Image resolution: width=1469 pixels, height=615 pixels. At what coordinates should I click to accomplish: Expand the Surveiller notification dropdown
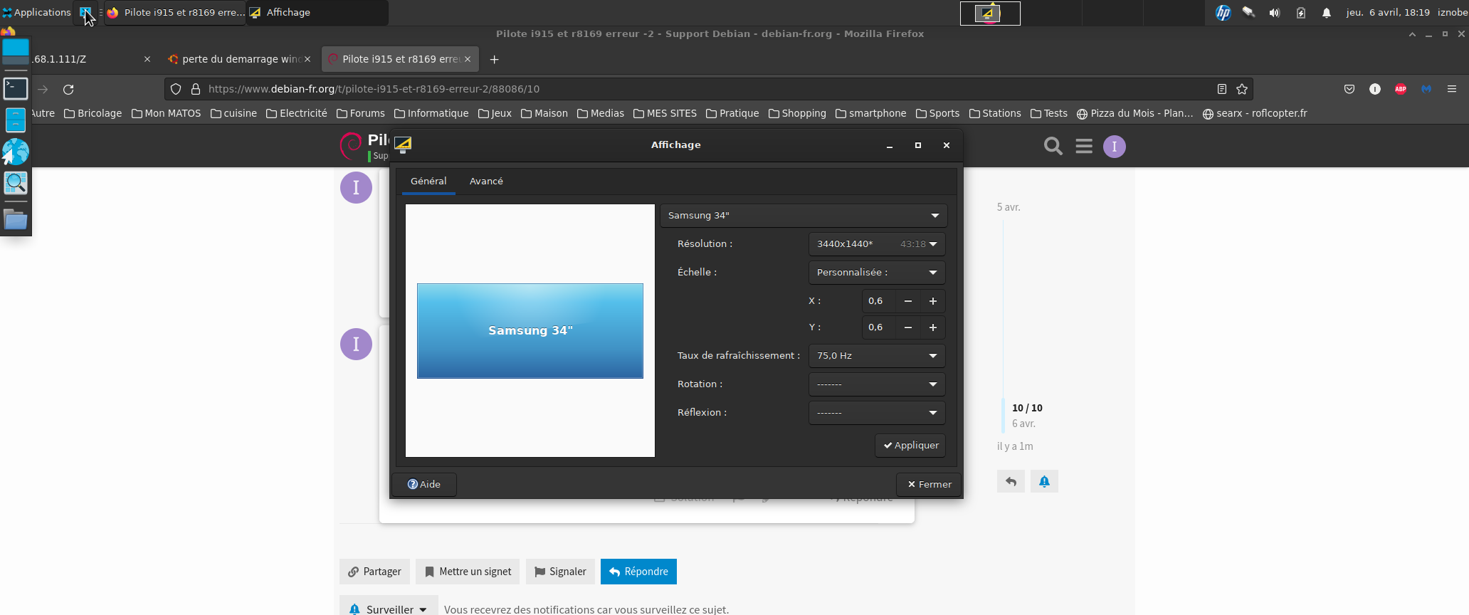tap(389, 609)
